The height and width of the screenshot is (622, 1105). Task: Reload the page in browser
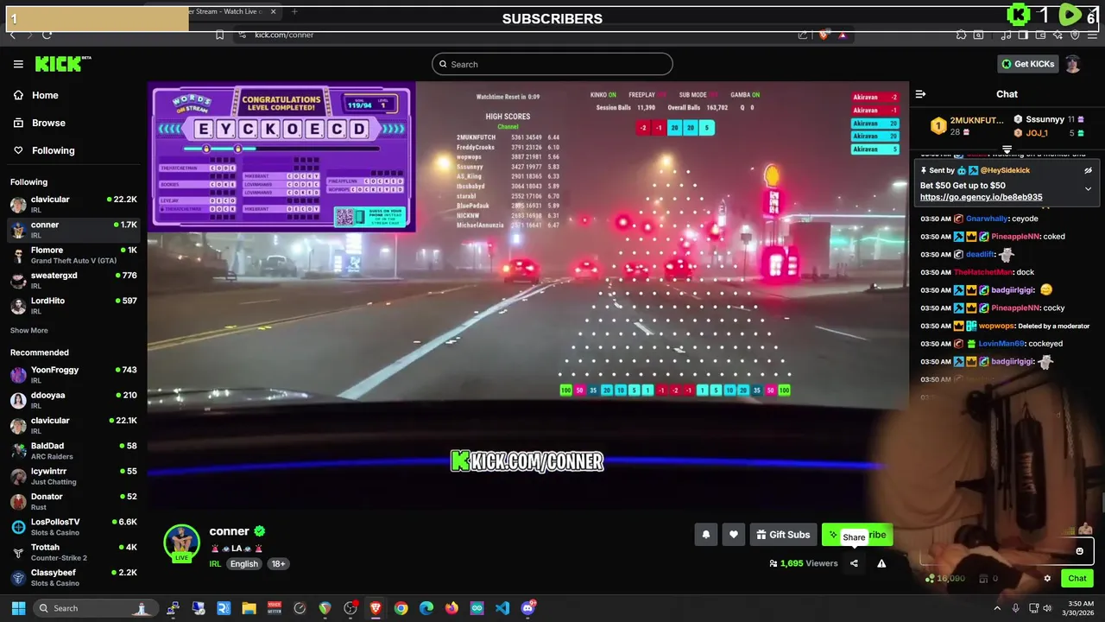pyautogui.click(x=47, y=35)
